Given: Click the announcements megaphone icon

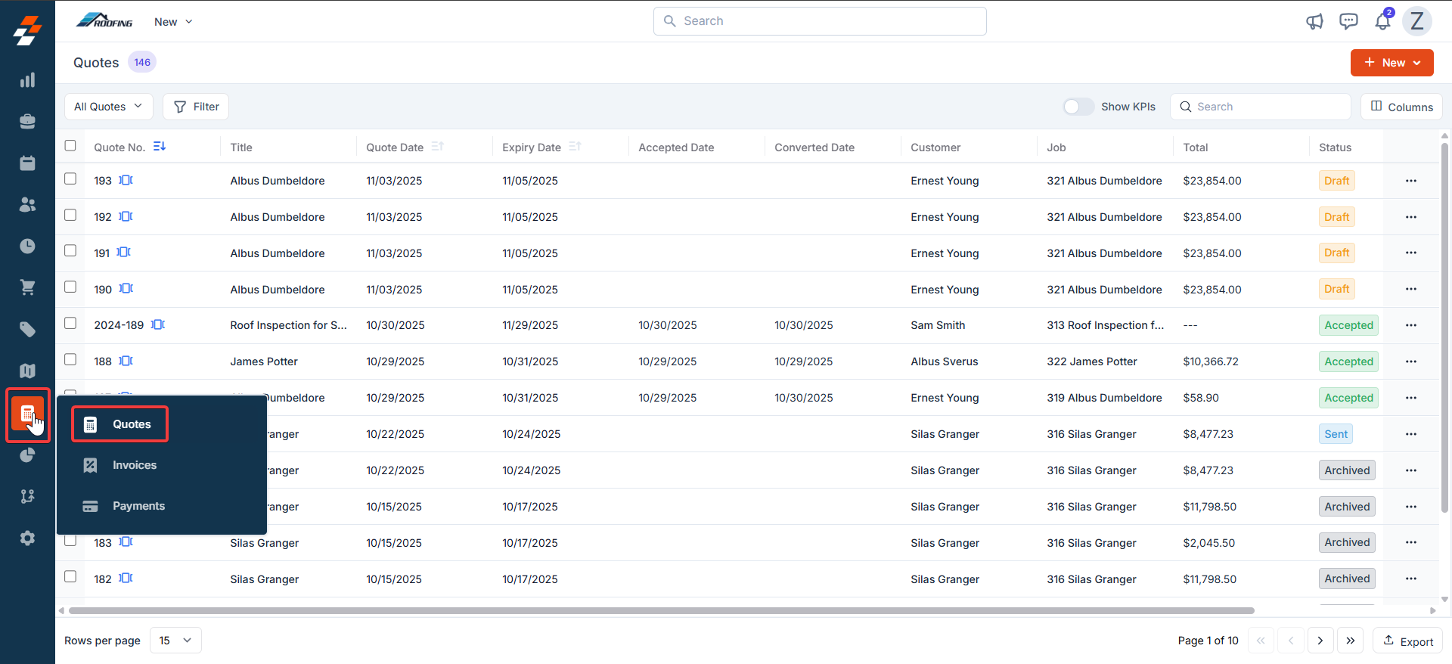Looking at the screenshot, I should (1314, 21).
